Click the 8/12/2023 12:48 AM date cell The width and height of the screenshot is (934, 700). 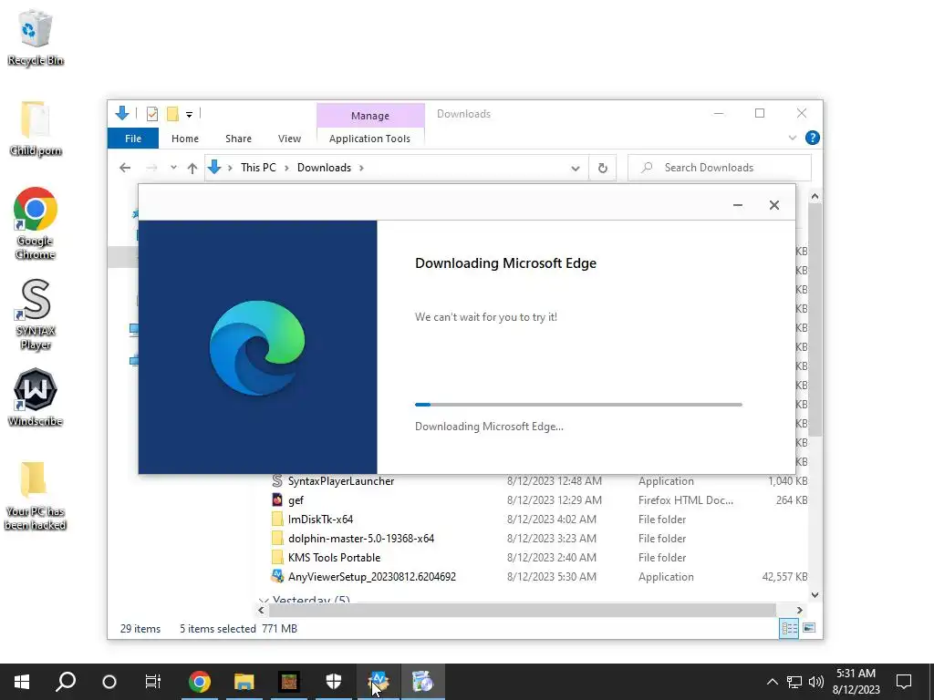[x=554, y=481]
